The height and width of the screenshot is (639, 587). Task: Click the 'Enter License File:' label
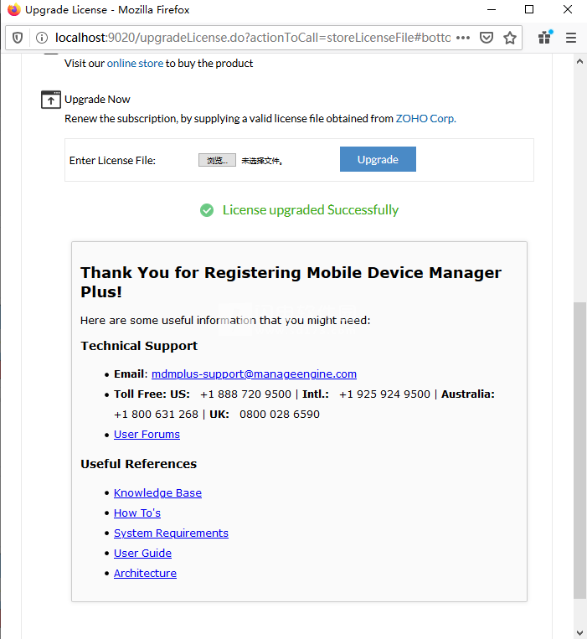pos(112,161)
